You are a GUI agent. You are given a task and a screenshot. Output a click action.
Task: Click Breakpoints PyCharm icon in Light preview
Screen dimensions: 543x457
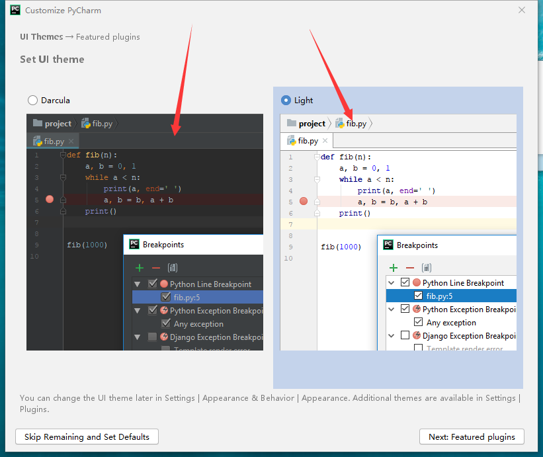pyautogui.click(x=388, y=245)
